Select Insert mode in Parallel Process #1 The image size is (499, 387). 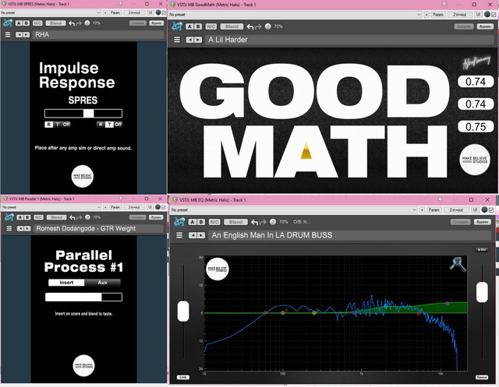66,283
